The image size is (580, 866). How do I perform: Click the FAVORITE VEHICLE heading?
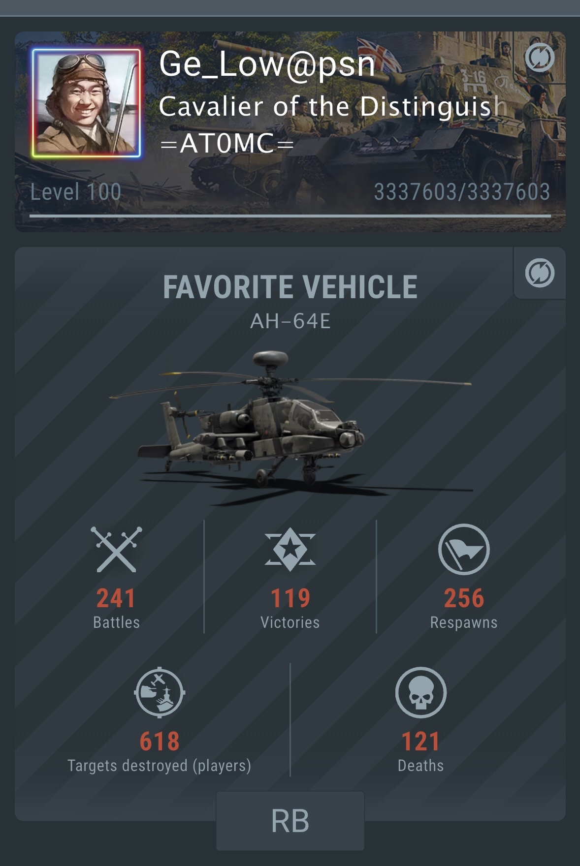(290, 287)
